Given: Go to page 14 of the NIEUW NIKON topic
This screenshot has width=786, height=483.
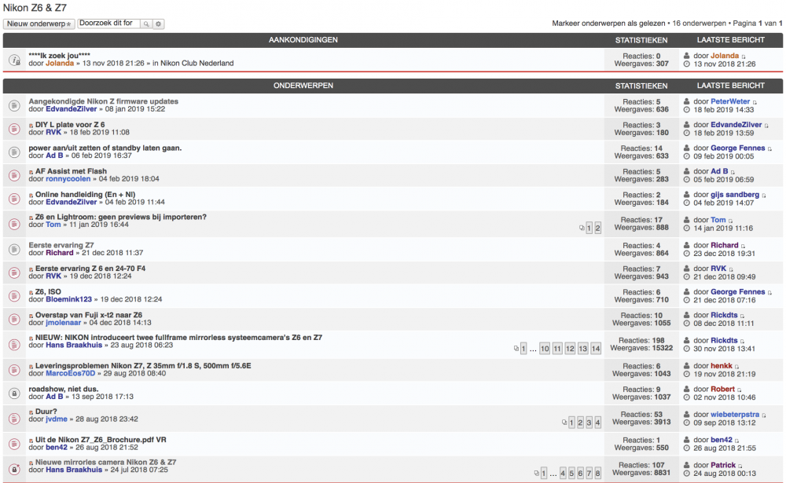Looking at the screenshot, I should coord(596,349).
